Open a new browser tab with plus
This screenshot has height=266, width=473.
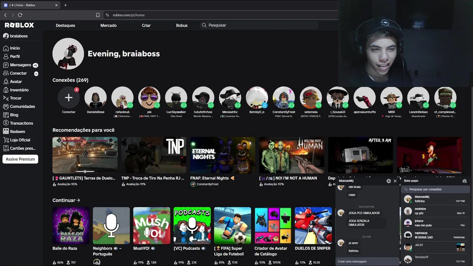(x=65, y=5)
